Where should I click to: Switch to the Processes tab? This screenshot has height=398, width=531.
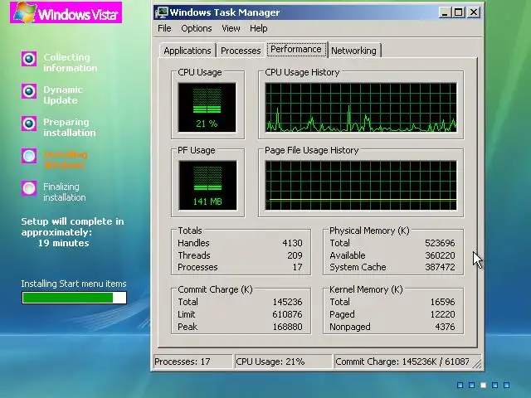pos(241,51)
